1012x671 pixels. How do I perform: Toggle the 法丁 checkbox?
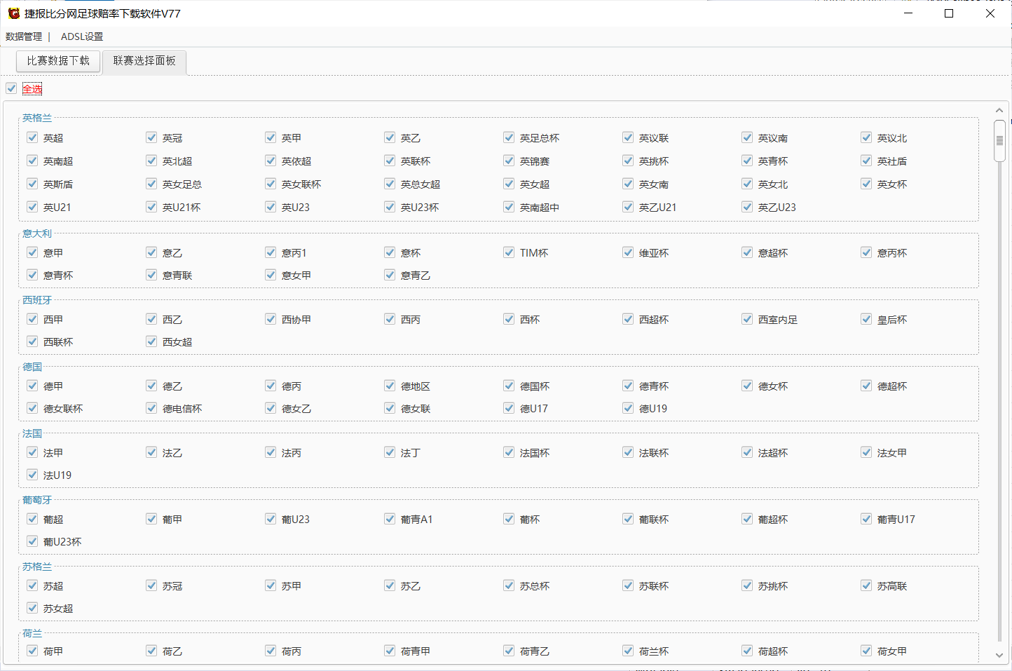tap(390, 452)
